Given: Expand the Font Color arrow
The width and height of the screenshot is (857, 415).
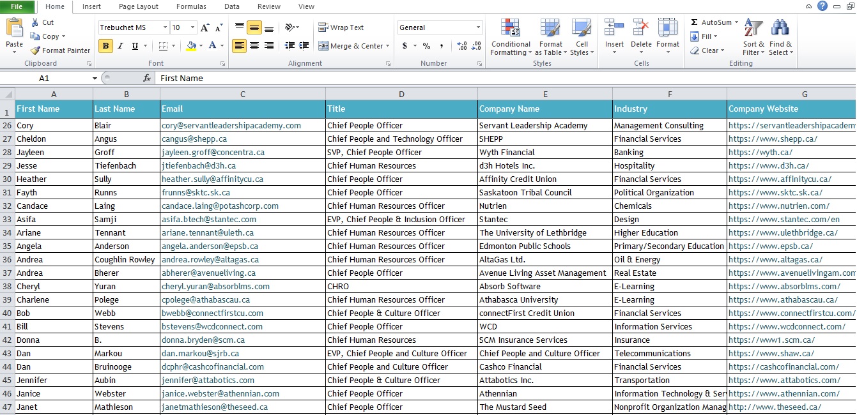Looking at the screenshot, I should click(x=222, y=46).
